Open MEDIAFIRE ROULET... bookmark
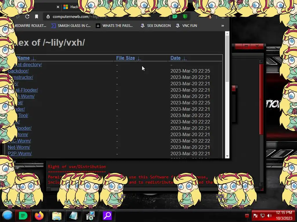Viewport: 297px width, 222px height. (x=30, y=26)
